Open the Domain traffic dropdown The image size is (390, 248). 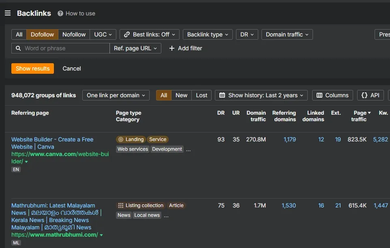click(x=287, y=34)
